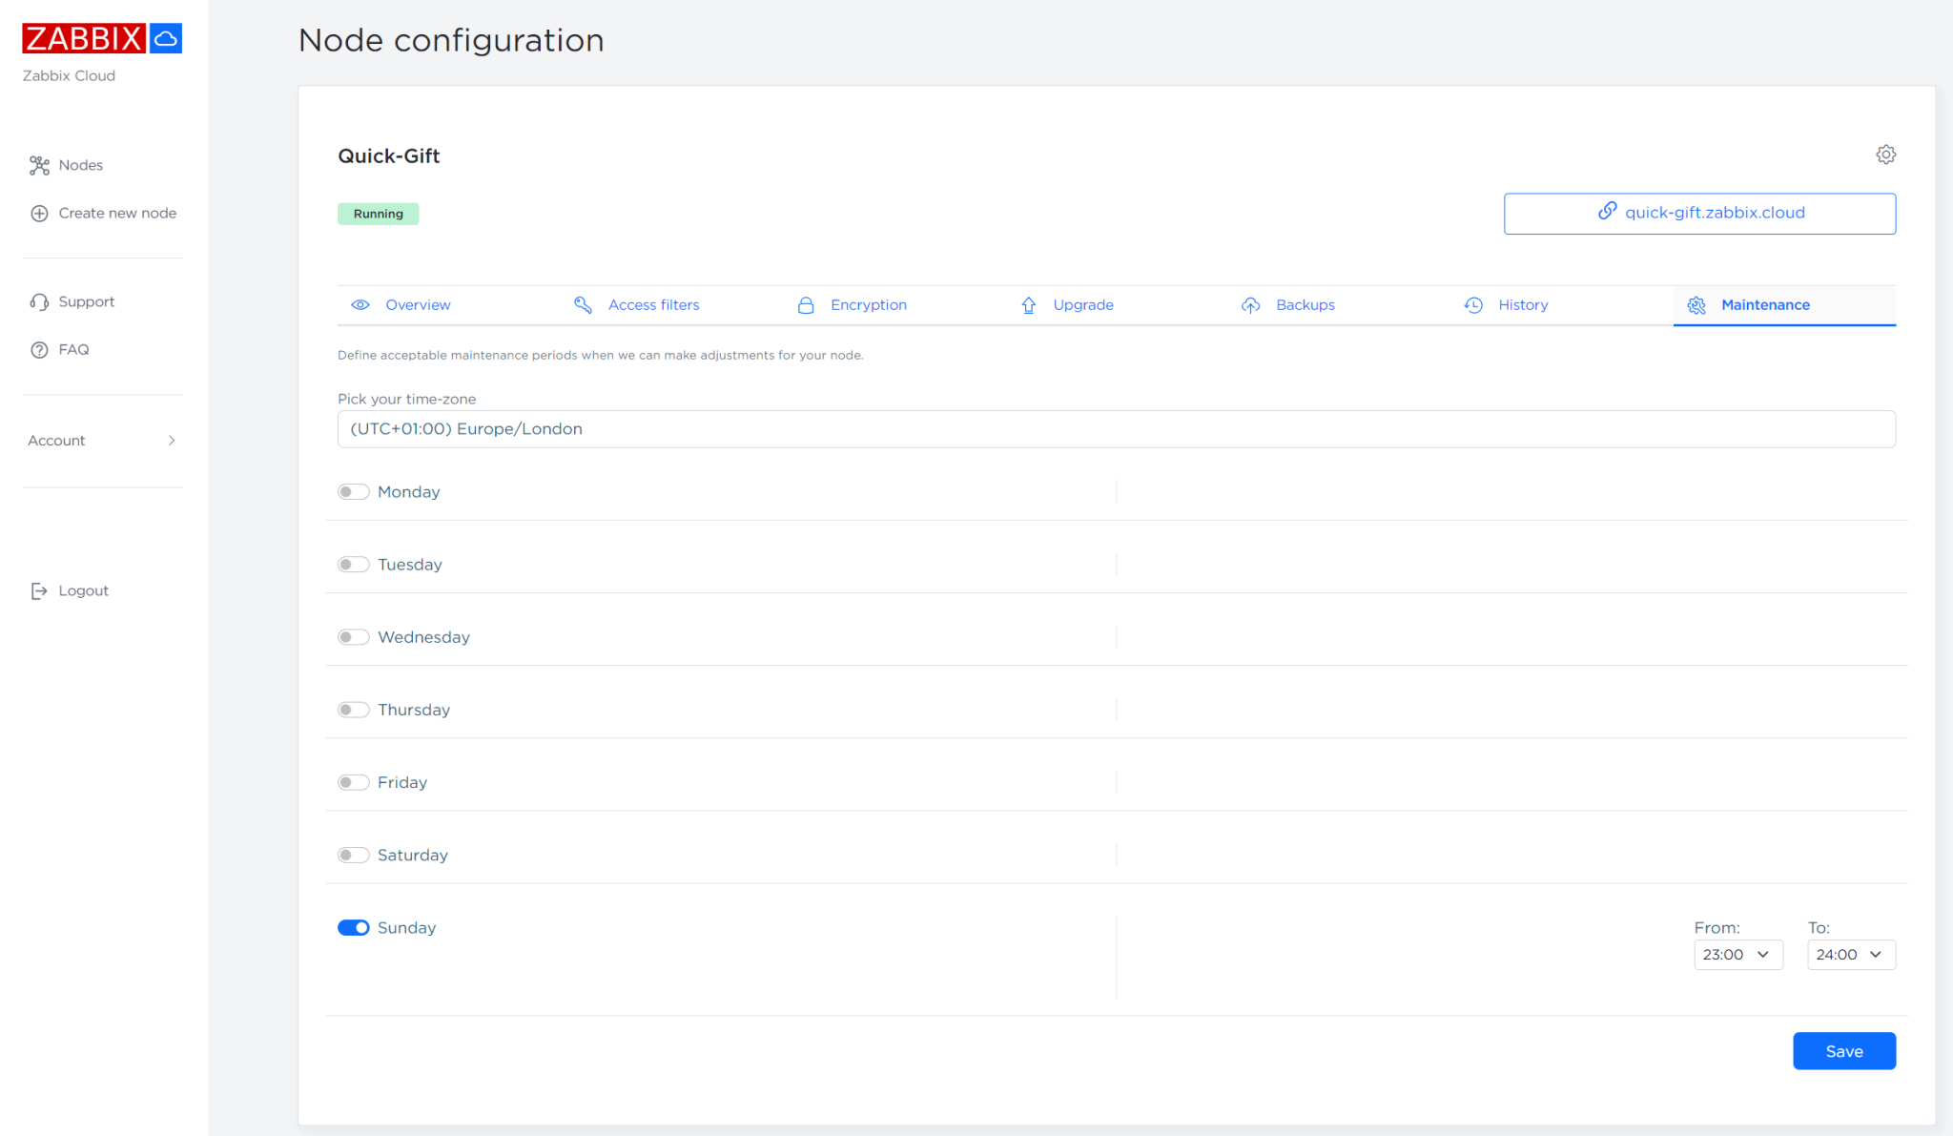Screen dimensions: 1953x1136
Task: Expand the Account section chevron
Action: pyautogui.click(x=172, y=440)
